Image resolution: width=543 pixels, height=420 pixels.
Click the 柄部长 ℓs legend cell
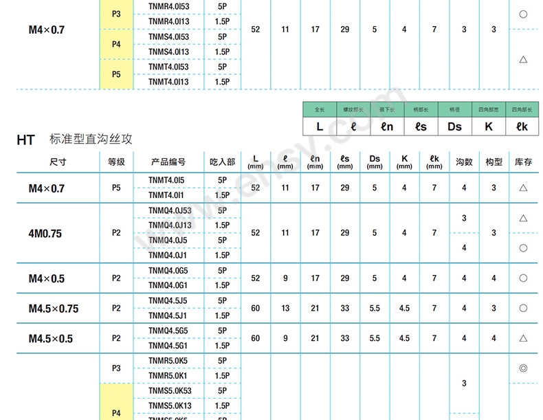click(421, 118)
